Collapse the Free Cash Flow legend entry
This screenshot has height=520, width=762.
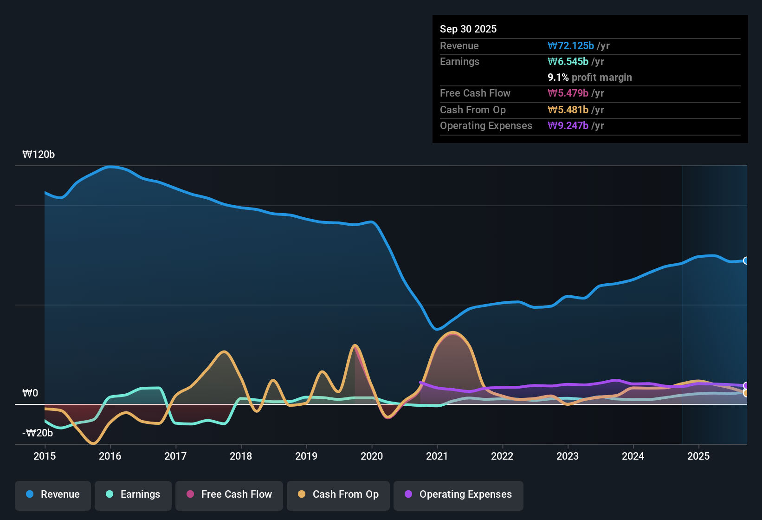[229, 494]
